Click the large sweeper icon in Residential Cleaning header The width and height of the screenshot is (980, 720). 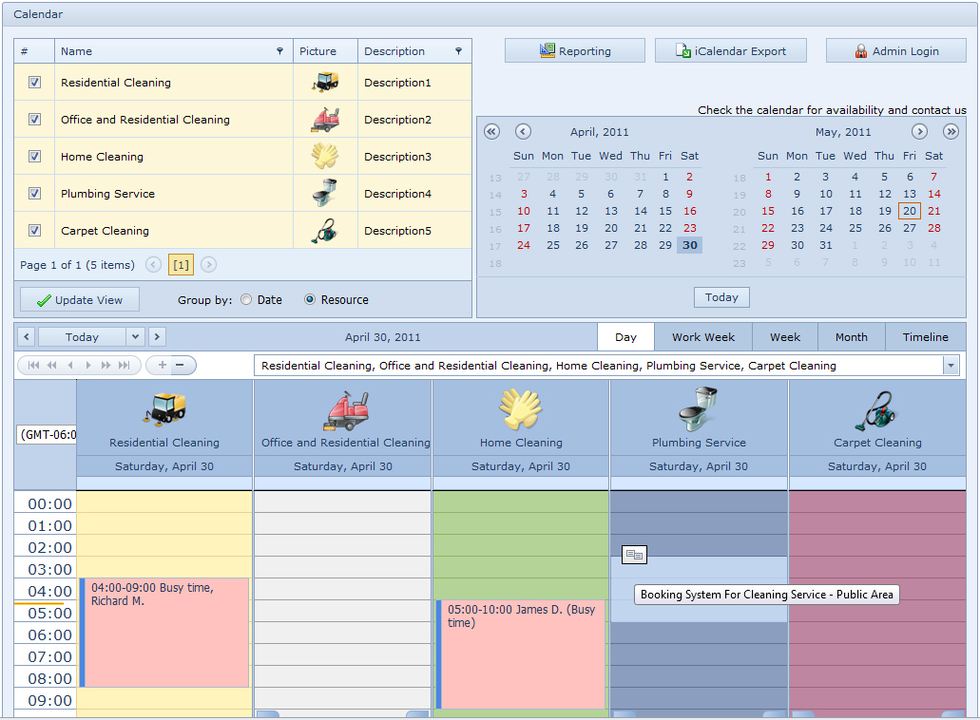[x=164, y=409]
